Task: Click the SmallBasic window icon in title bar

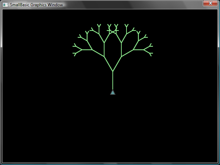Action: coord(5,5)
